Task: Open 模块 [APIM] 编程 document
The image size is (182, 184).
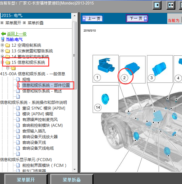Action: coord(38,114)
